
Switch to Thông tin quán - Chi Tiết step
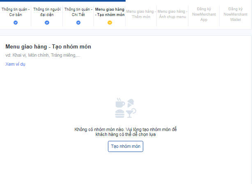(x=78, y=12)
